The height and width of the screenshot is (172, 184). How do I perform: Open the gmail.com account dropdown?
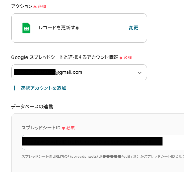click(79, 72)
